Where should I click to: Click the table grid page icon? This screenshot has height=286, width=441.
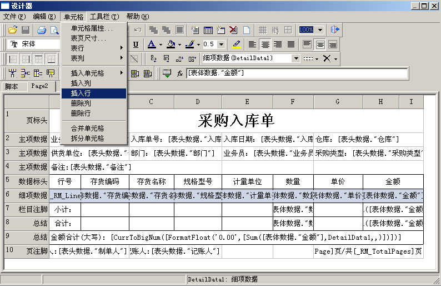point(208,30)
